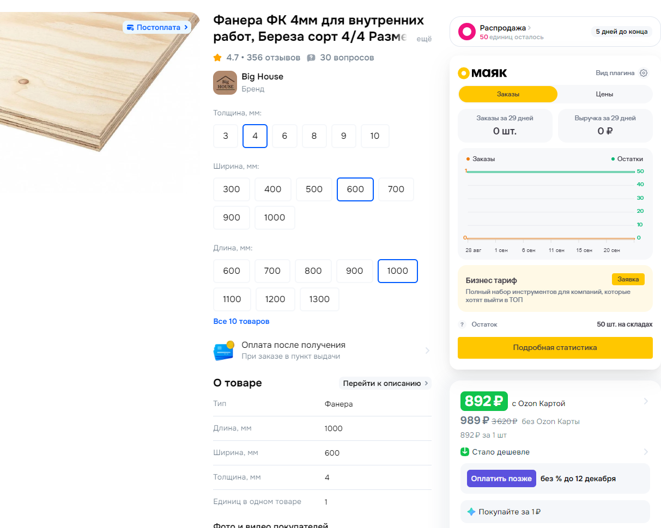Screen dimensions: 661x528
Task: Click the plugin settings gear icon
Action: pos(644,73)
